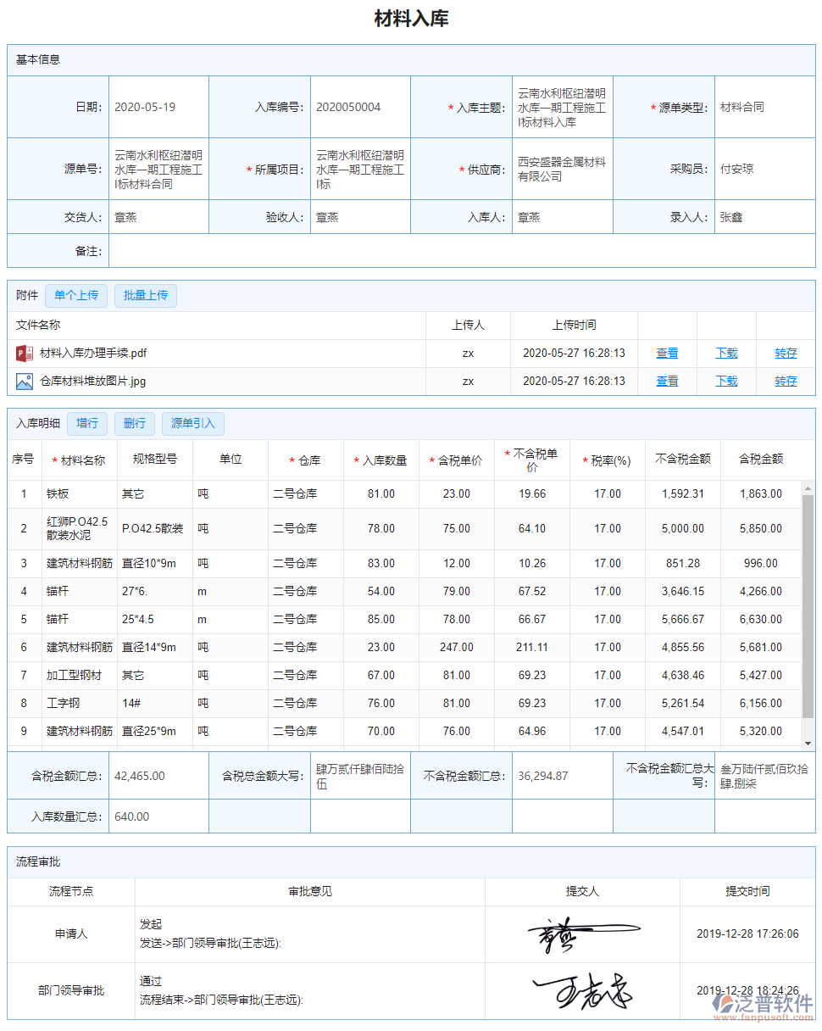Click the 单个上传 upload button
822x1031 pixels.
point(76,295)
